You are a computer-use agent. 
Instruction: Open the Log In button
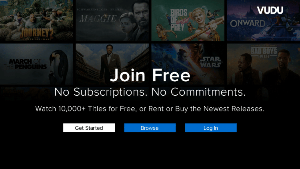coord(211,128)
